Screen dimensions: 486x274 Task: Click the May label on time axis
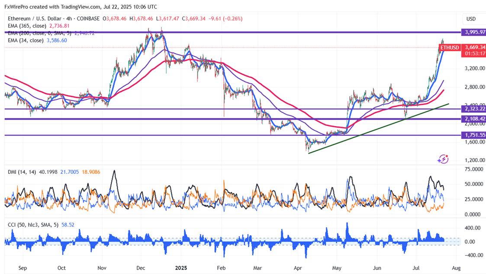tap(337, 268)
